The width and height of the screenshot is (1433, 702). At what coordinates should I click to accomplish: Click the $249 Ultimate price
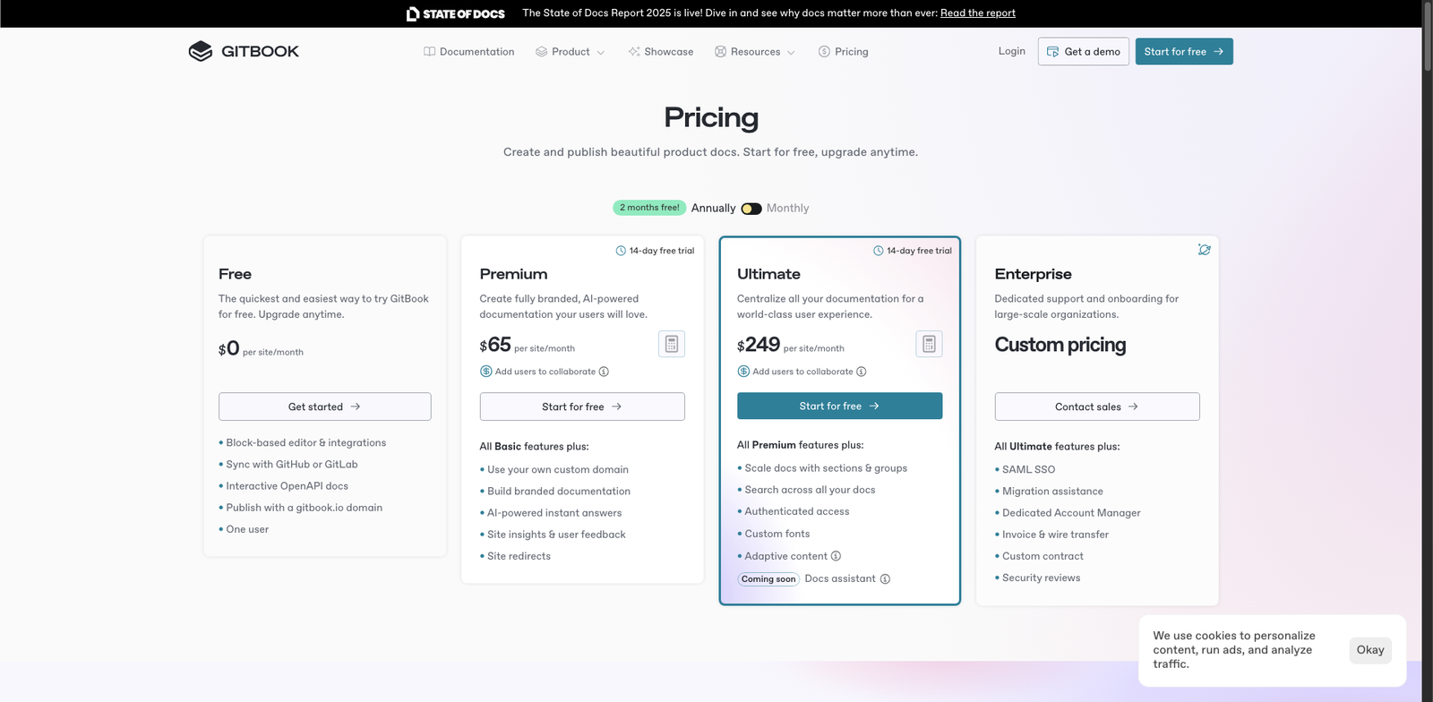pos(759,345)
